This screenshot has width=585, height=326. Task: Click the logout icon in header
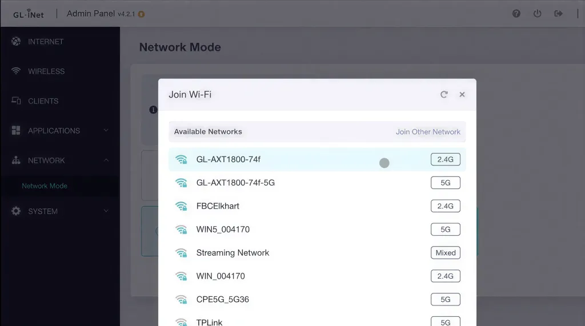coord(558,14)
